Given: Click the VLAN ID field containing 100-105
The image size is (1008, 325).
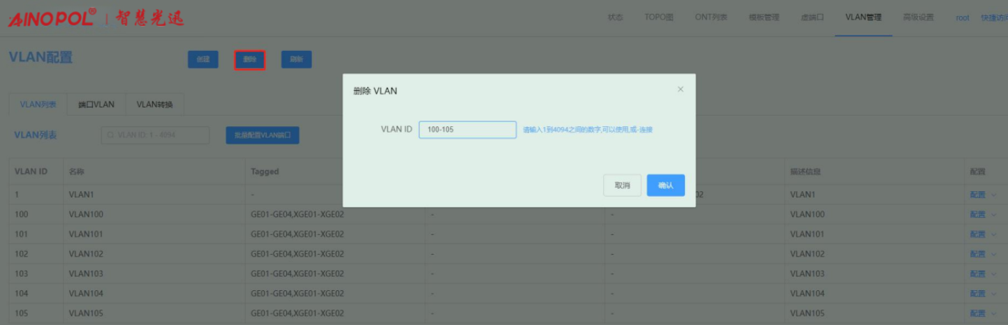Looking at the screenshot, I should click(467, 130).
